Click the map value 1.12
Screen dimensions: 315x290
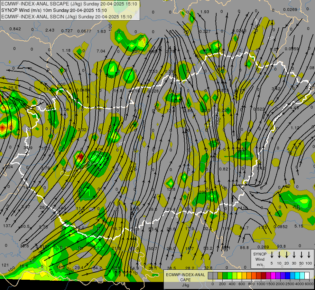tap(295, 128)
